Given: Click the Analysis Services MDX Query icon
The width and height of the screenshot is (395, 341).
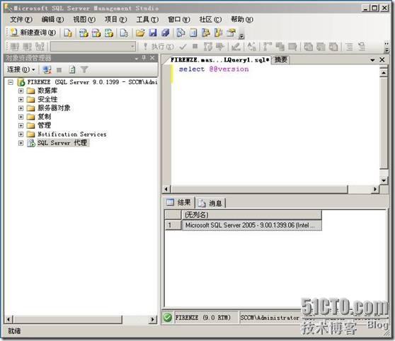Looking at the screenshot, I should click(84, 33).
